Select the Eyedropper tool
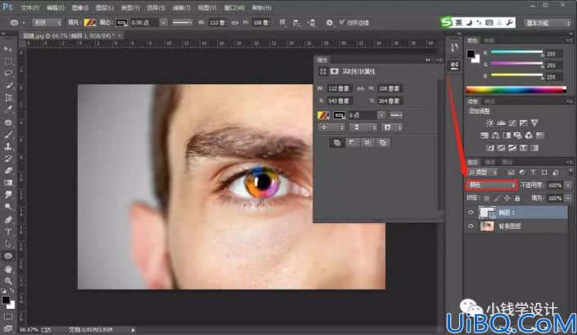Screen dimensions: 577x335 (x=8, y=109)
